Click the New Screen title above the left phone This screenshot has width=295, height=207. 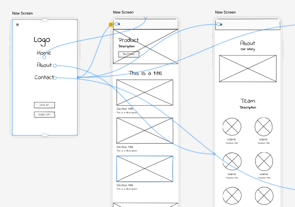coord(22,13)
